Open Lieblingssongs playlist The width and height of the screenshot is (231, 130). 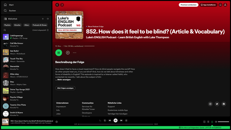[x=26, y=37]
